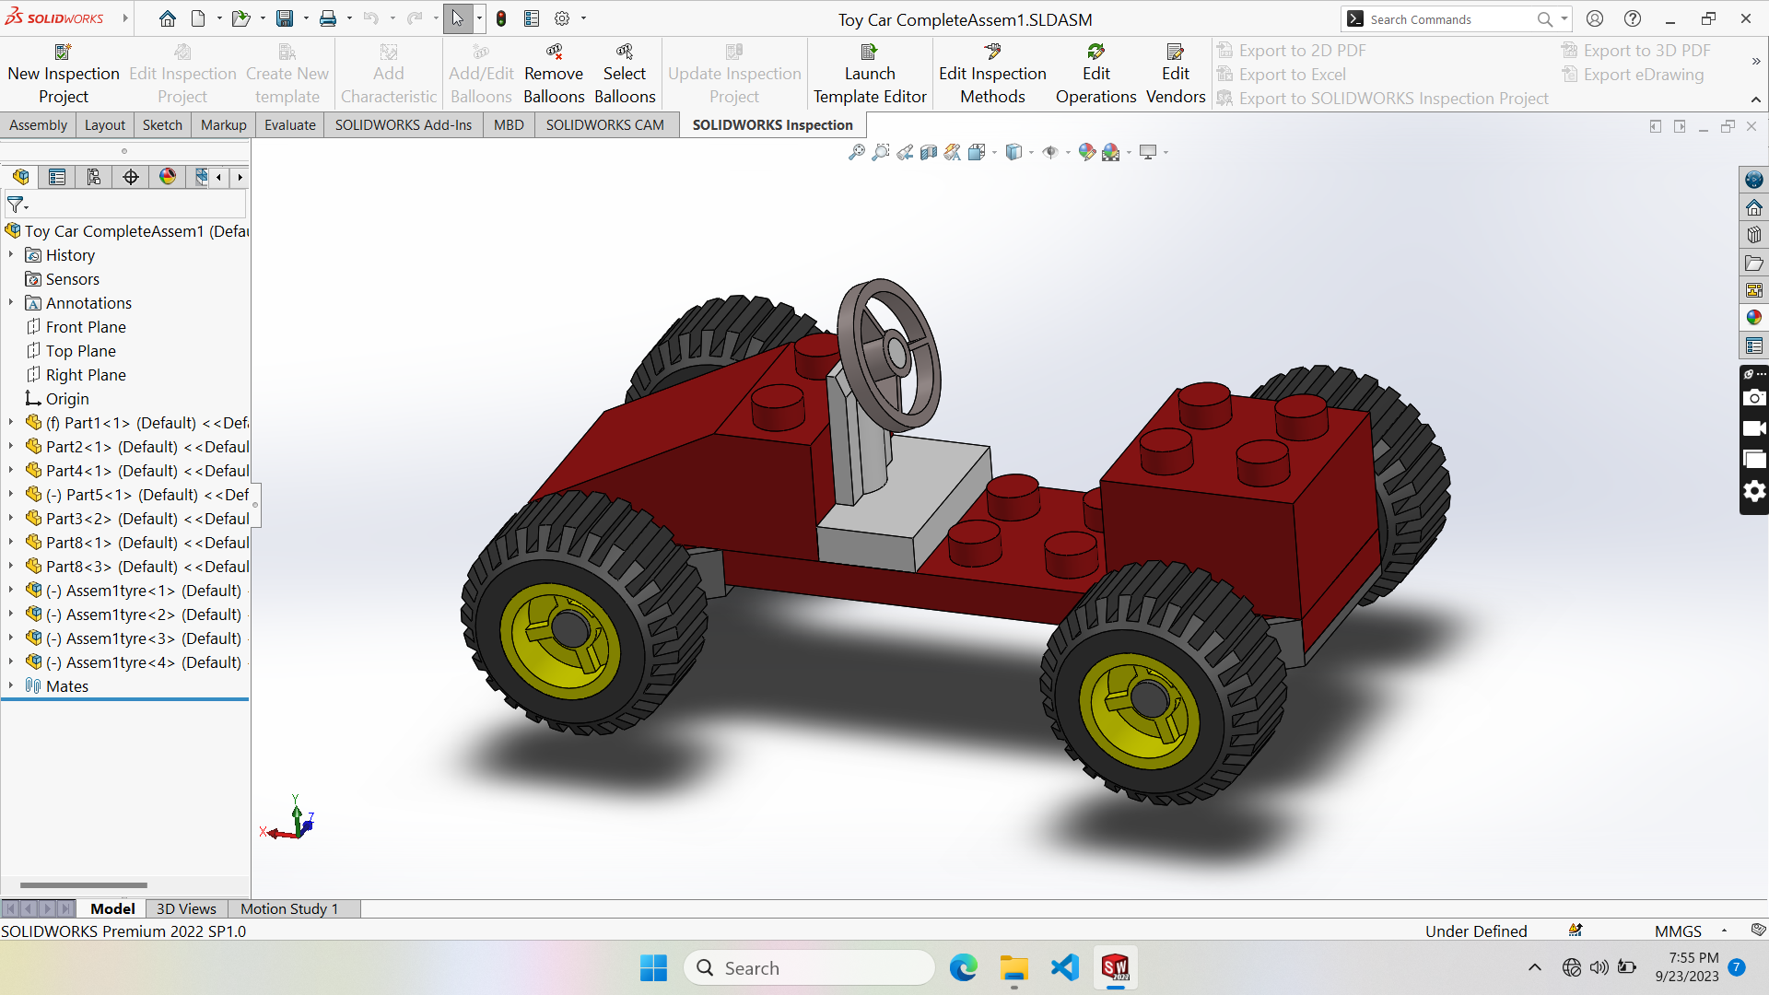Screen dimensions: 1769x995
Task: Open Edit Inspection Methods tool
Action: tap(992, 74)
